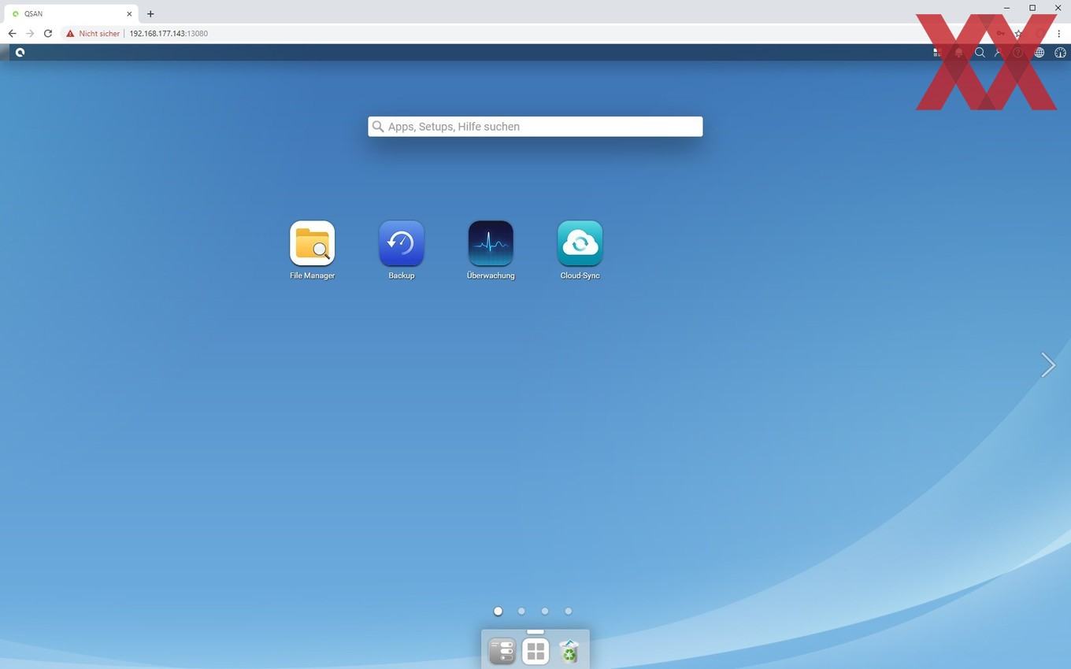Open the widget layout icon in top bar
Image resolution: width=1071 pixels, height=669 pixels.
937,53
